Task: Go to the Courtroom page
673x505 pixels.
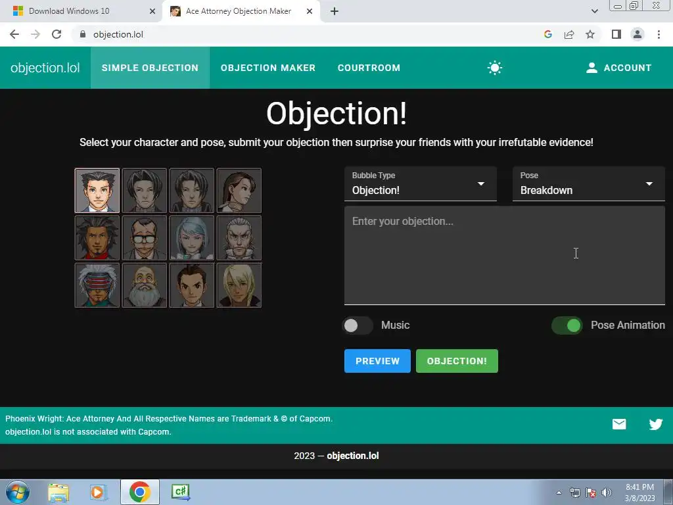Action: (369, 68)
